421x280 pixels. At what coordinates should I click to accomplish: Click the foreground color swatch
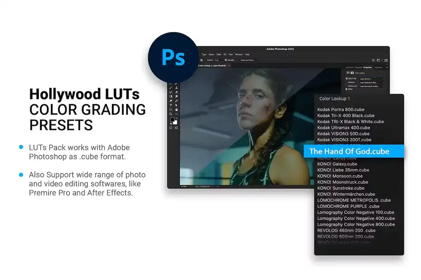[x=172, y=120]
